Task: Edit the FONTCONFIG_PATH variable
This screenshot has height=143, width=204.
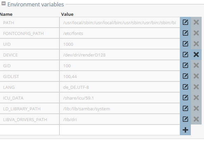Action: (x=185, y=33)
